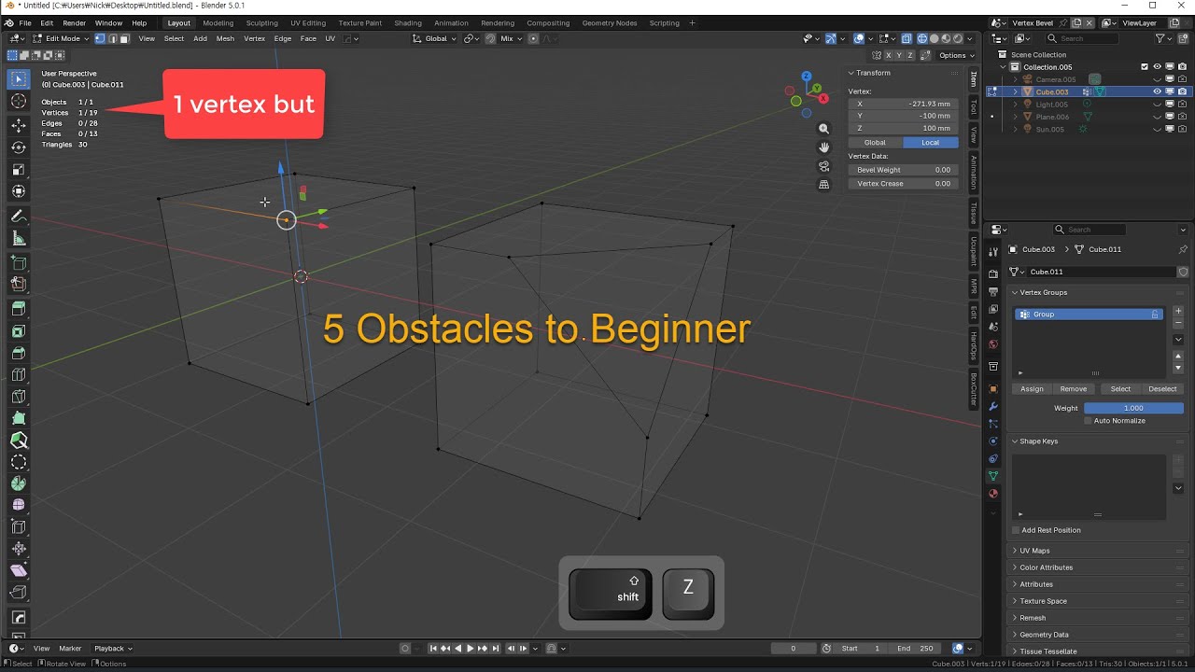Activate the Scale tool
The width and height of the screenshot is (1195, 672).
pos(19,170)
